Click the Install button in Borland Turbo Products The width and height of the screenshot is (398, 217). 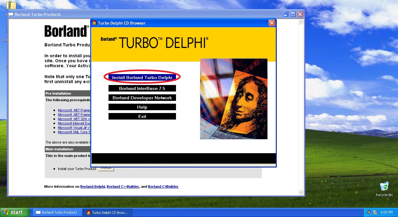[106, 168]
